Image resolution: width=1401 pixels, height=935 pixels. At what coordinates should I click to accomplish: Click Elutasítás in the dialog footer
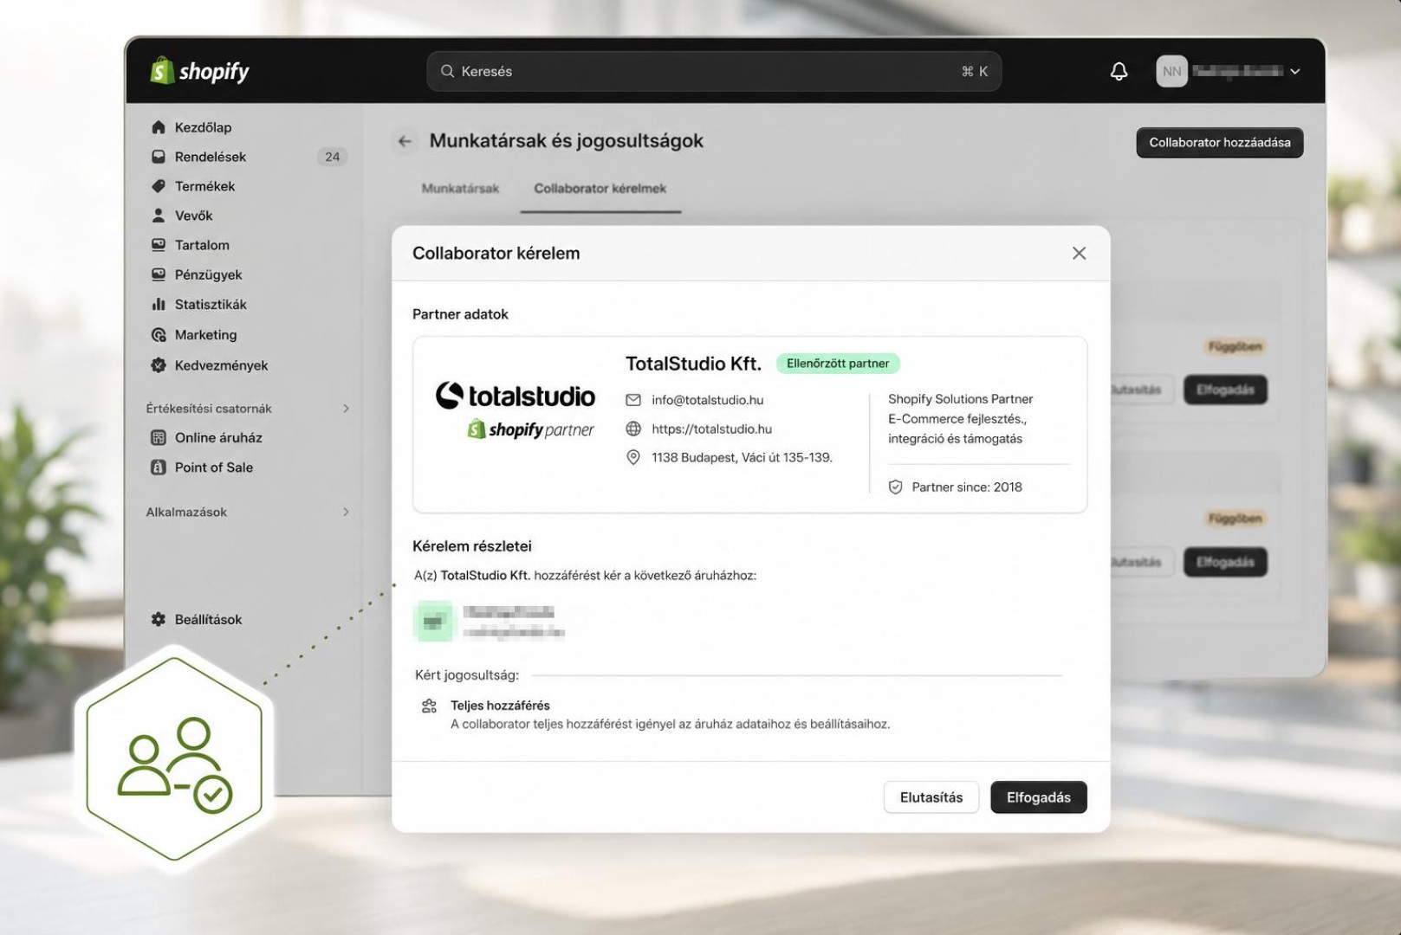[x=931, y=797]
